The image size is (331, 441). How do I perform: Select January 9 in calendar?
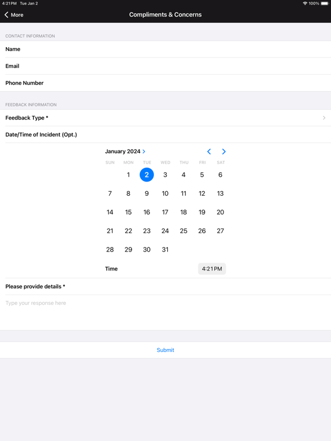pos(147,194)
